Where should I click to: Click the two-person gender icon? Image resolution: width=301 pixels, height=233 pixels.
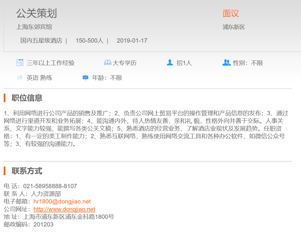tap(226, 62)
